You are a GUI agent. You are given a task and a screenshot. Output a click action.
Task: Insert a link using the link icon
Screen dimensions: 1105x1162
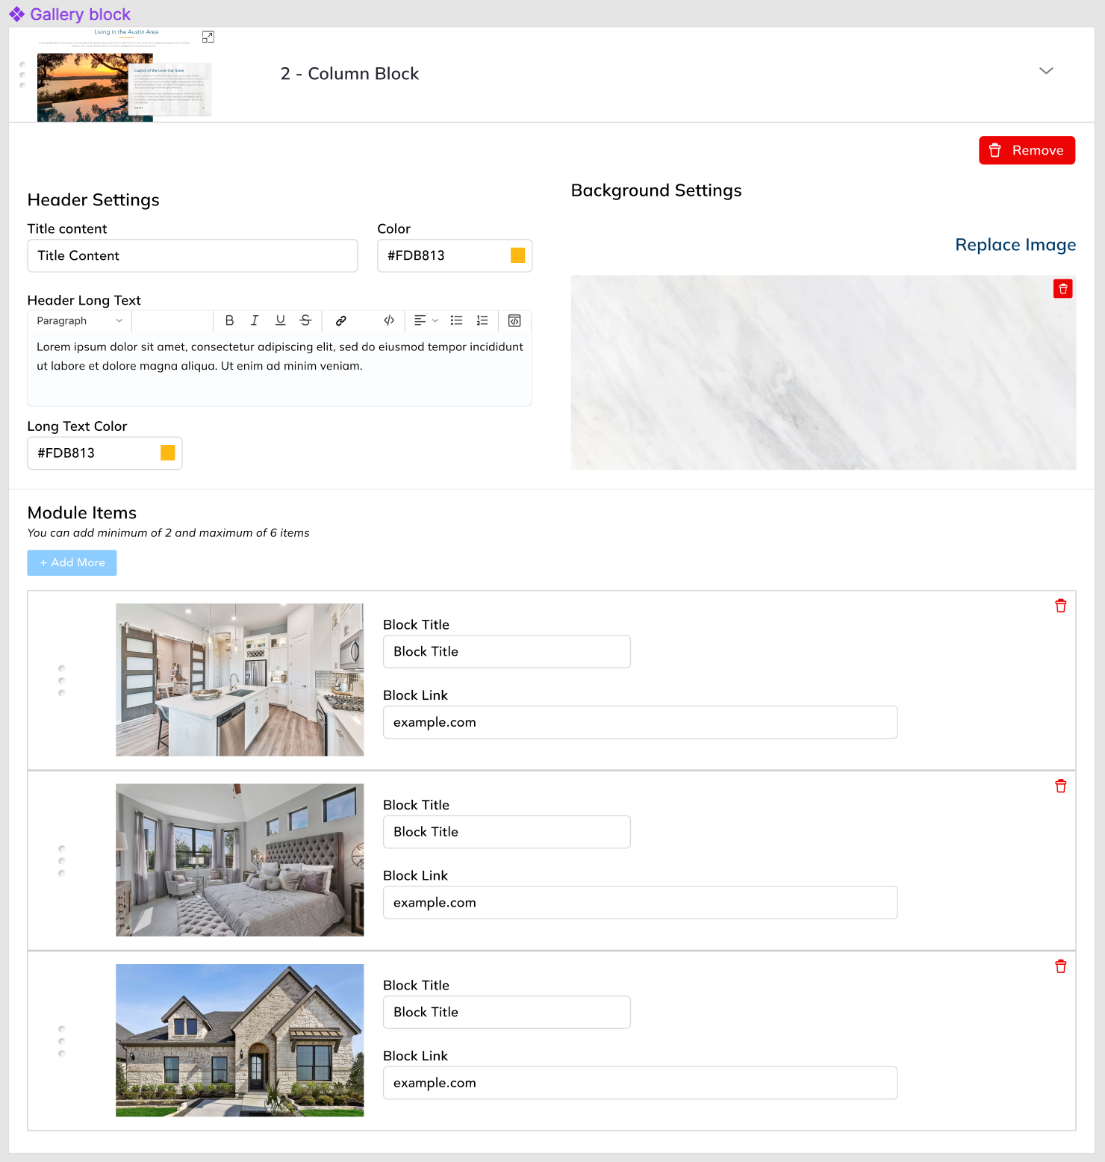coord(340,320)
